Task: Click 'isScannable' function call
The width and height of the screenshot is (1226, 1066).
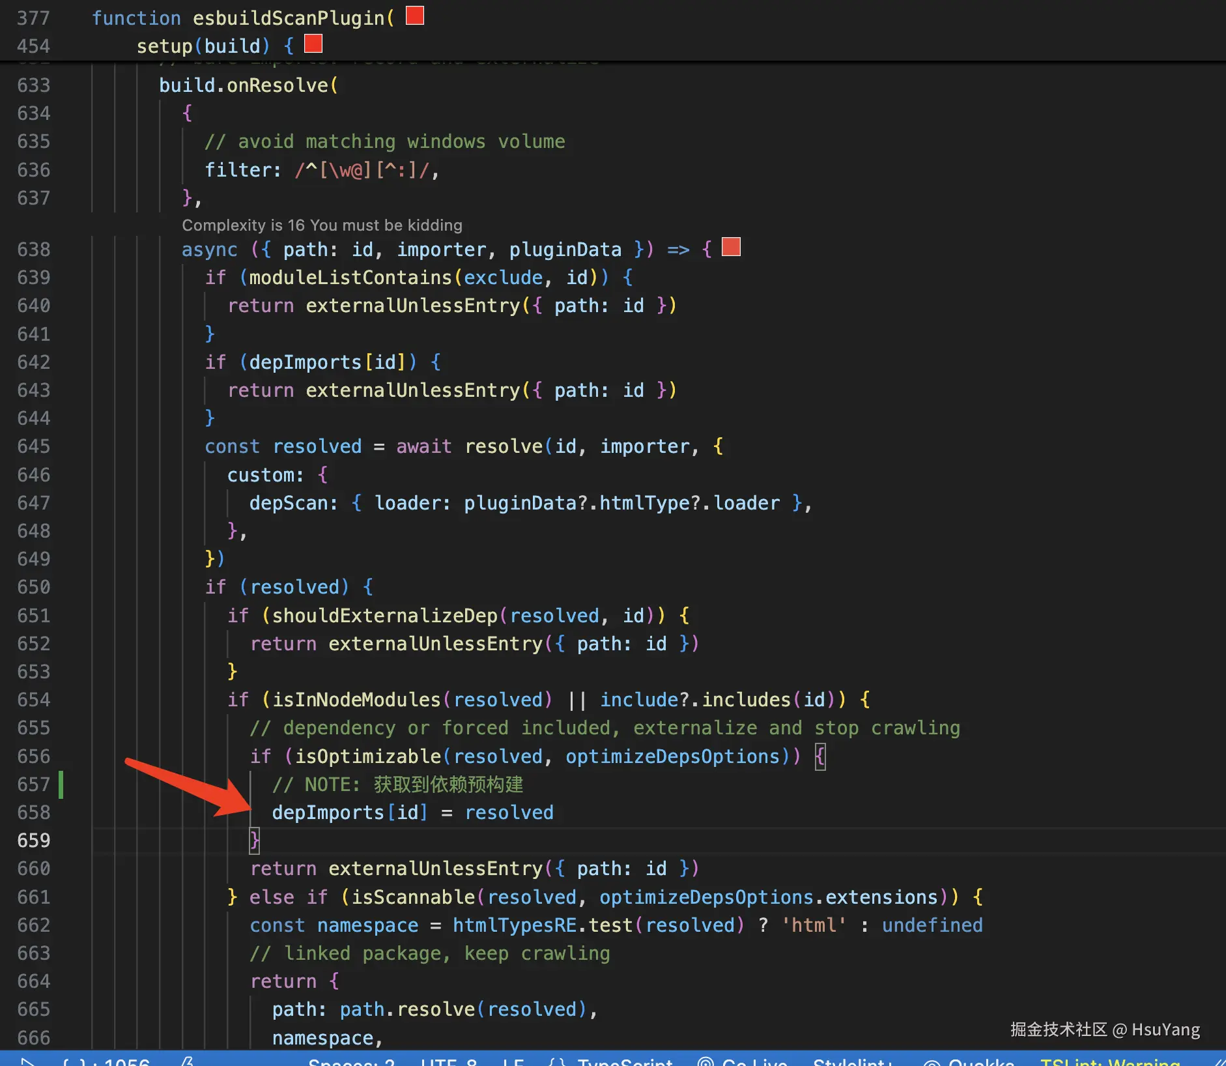Action: (x=413, y=897)
